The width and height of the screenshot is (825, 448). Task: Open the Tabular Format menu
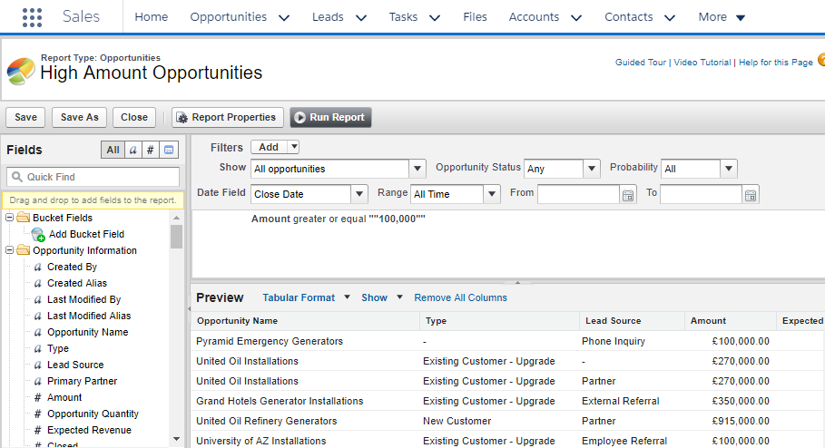[306, 297]
